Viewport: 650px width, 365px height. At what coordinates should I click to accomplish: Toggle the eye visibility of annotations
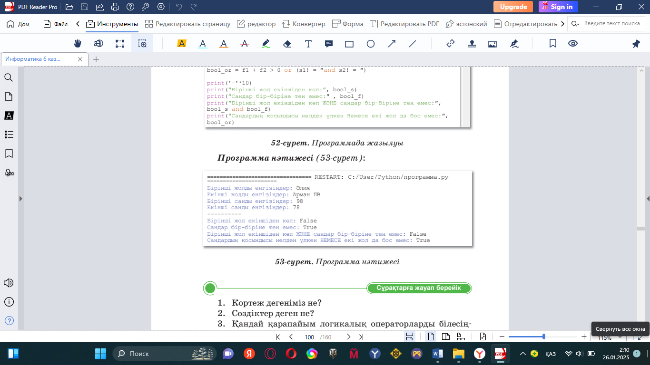point(573,44)
